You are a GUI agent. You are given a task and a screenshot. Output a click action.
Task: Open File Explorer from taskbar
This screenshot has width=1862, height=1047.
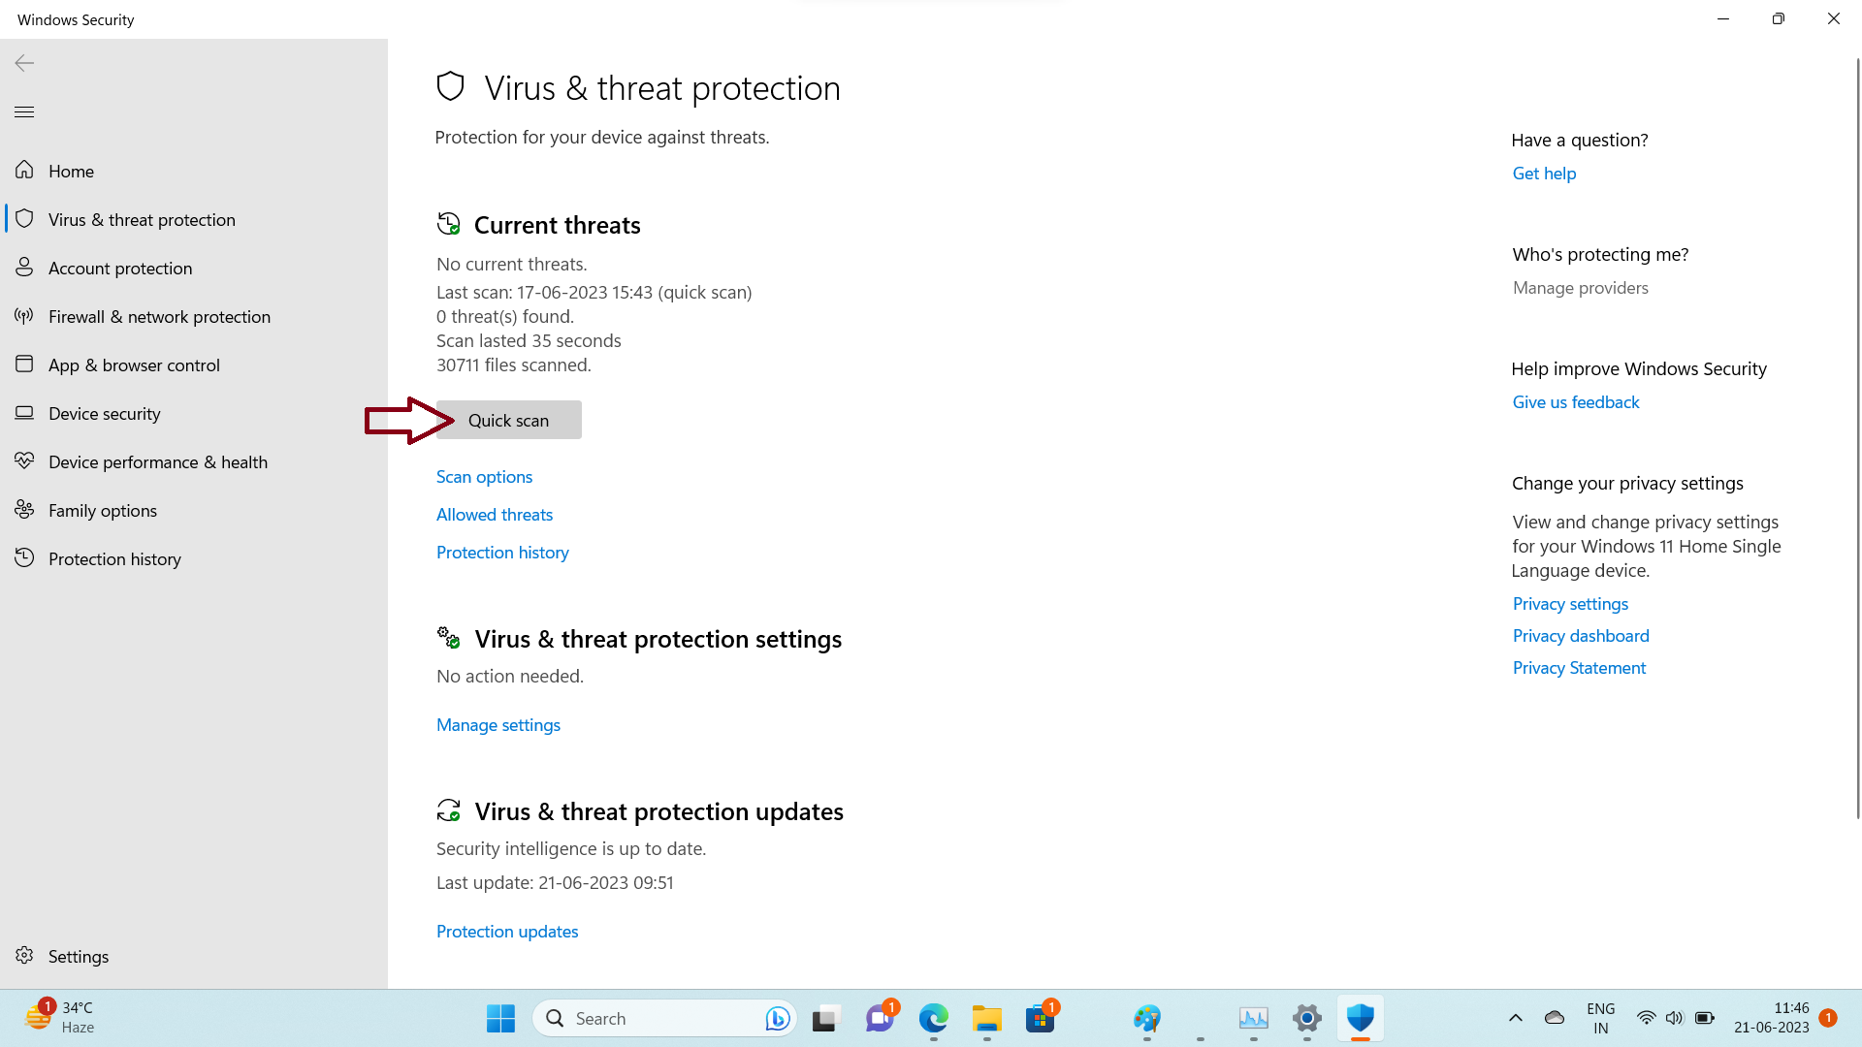(x=986, y=1018)
